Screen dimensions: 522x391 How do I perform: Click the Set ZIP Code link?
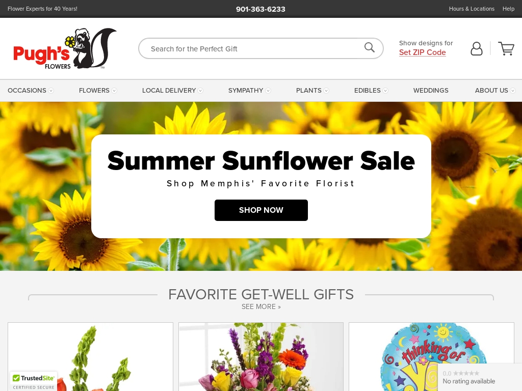coord(422,52)
